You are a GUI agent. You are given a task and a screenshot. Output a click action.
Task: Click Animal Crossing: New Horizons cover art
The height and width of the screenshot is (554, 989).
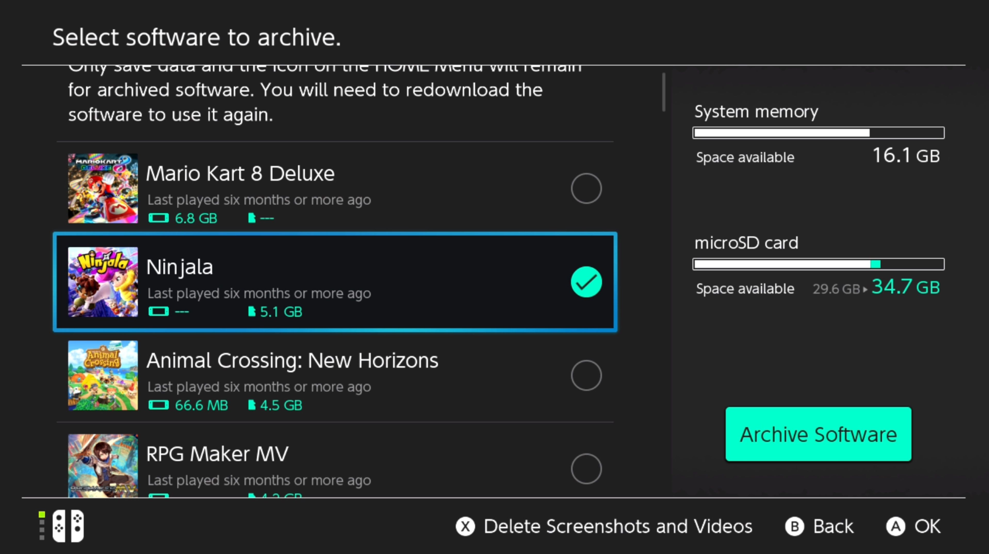tap(102, 375)
